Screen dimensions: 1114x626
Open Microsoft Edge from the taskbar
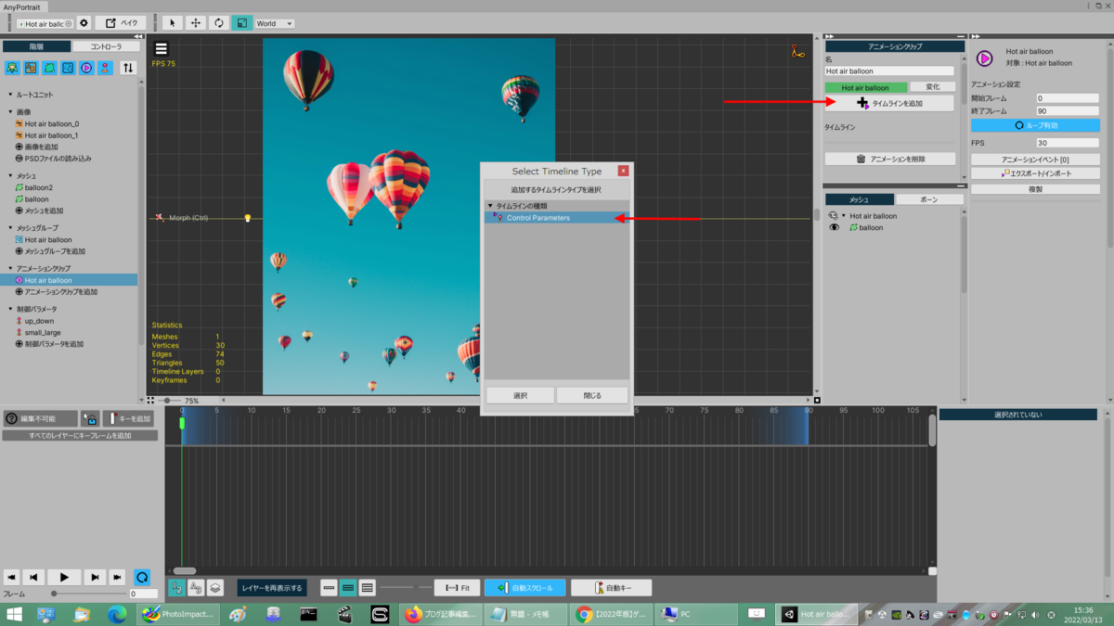point(116,614)
